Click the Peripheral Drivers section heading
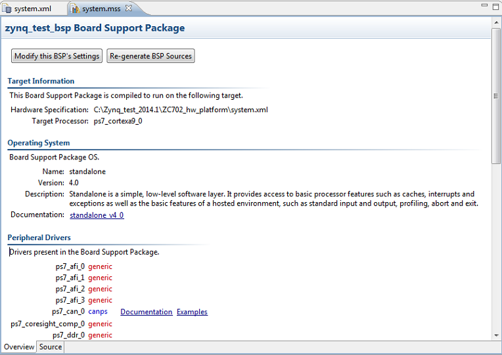The height and width of the screenshot is (355, 502). coord(39,238)
